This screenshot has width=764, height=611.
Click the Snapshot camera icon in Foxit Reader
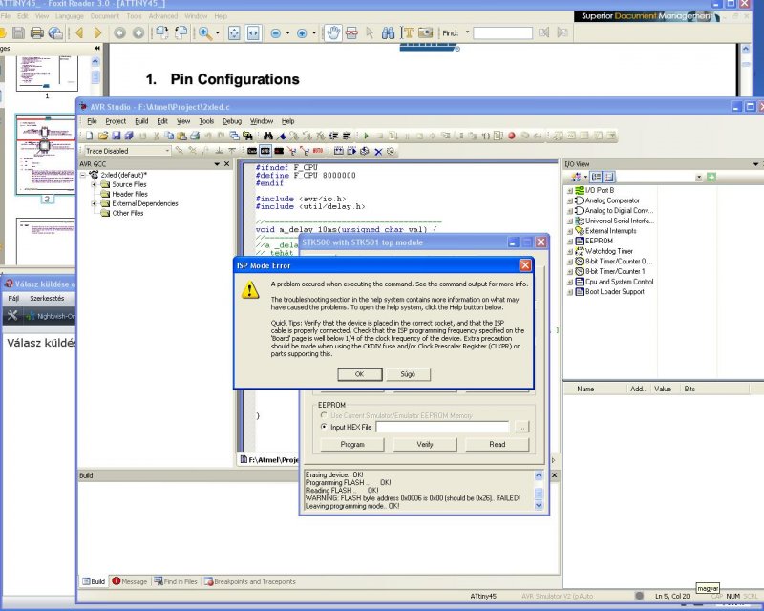tap(425, 32)
